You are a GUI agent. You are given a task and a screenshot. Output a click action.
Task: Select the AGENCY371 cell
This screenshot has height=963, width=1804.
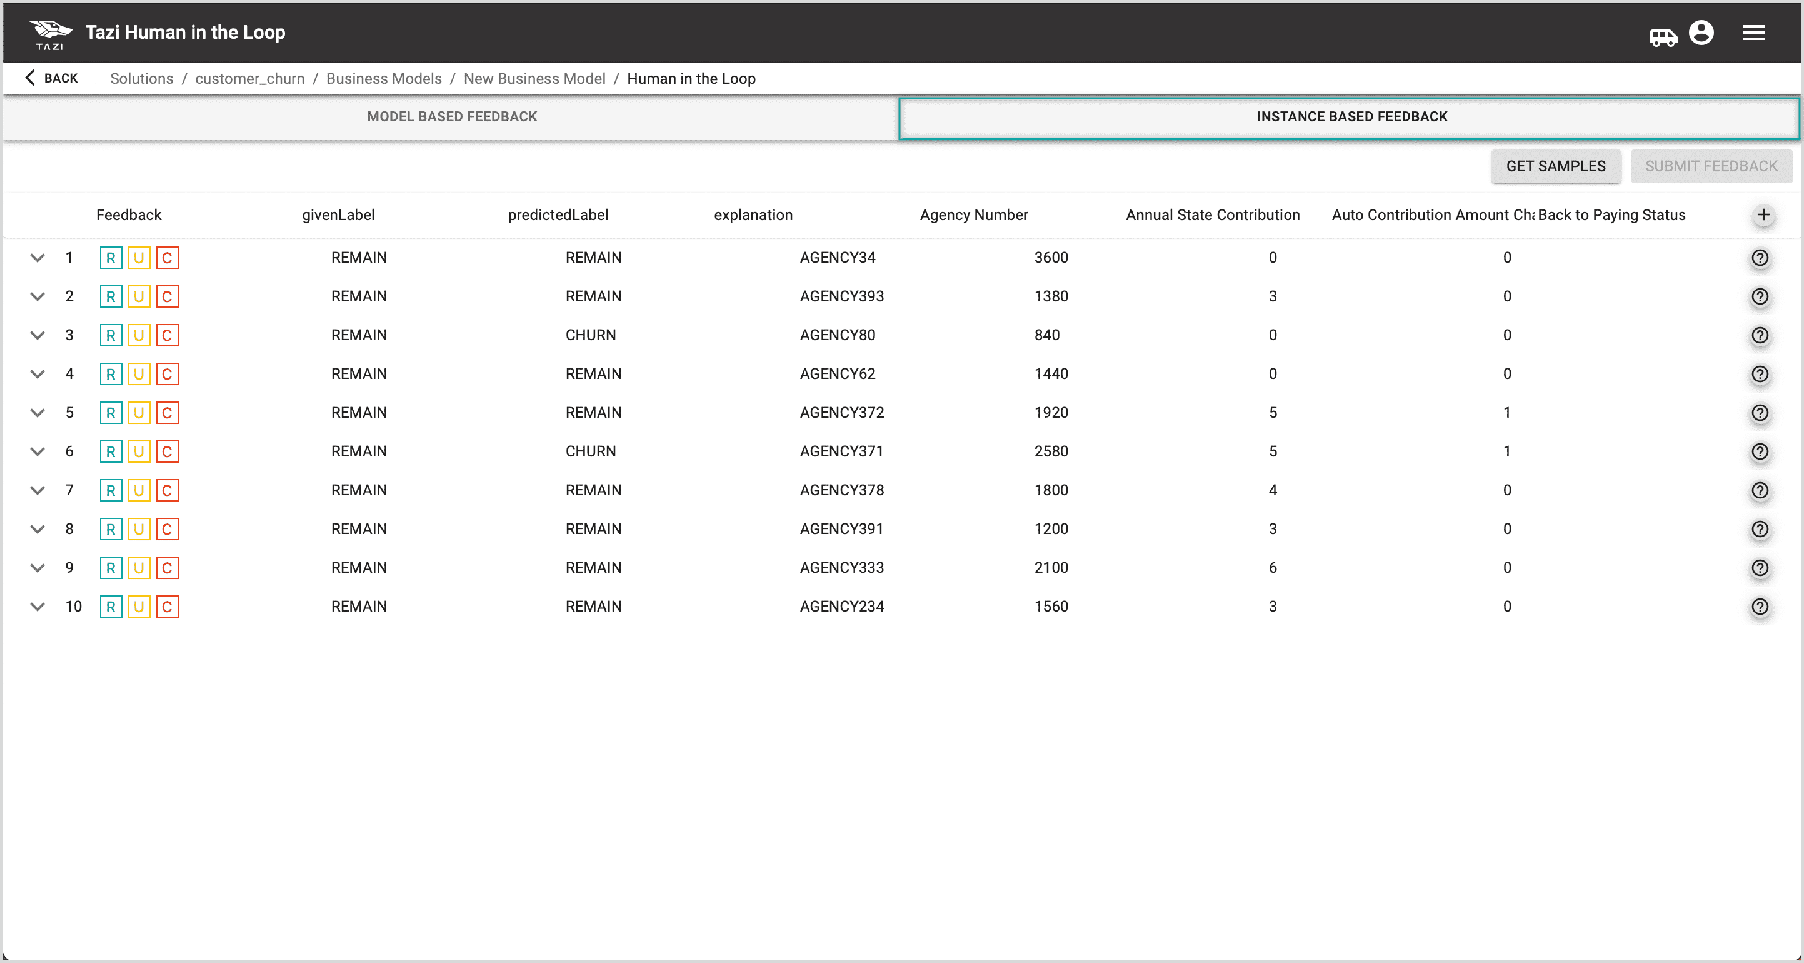tap(842, 451)
